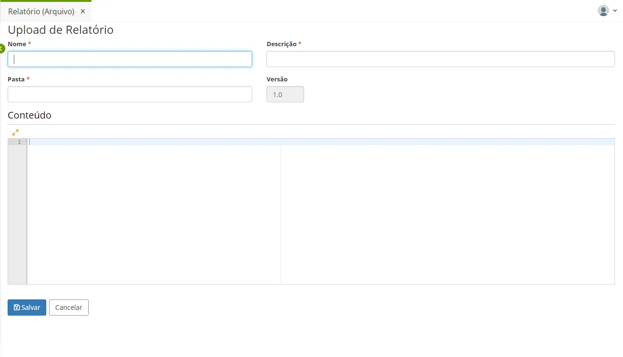
Task: Focus the Pasta input field
Action: (x=130, y=94)
